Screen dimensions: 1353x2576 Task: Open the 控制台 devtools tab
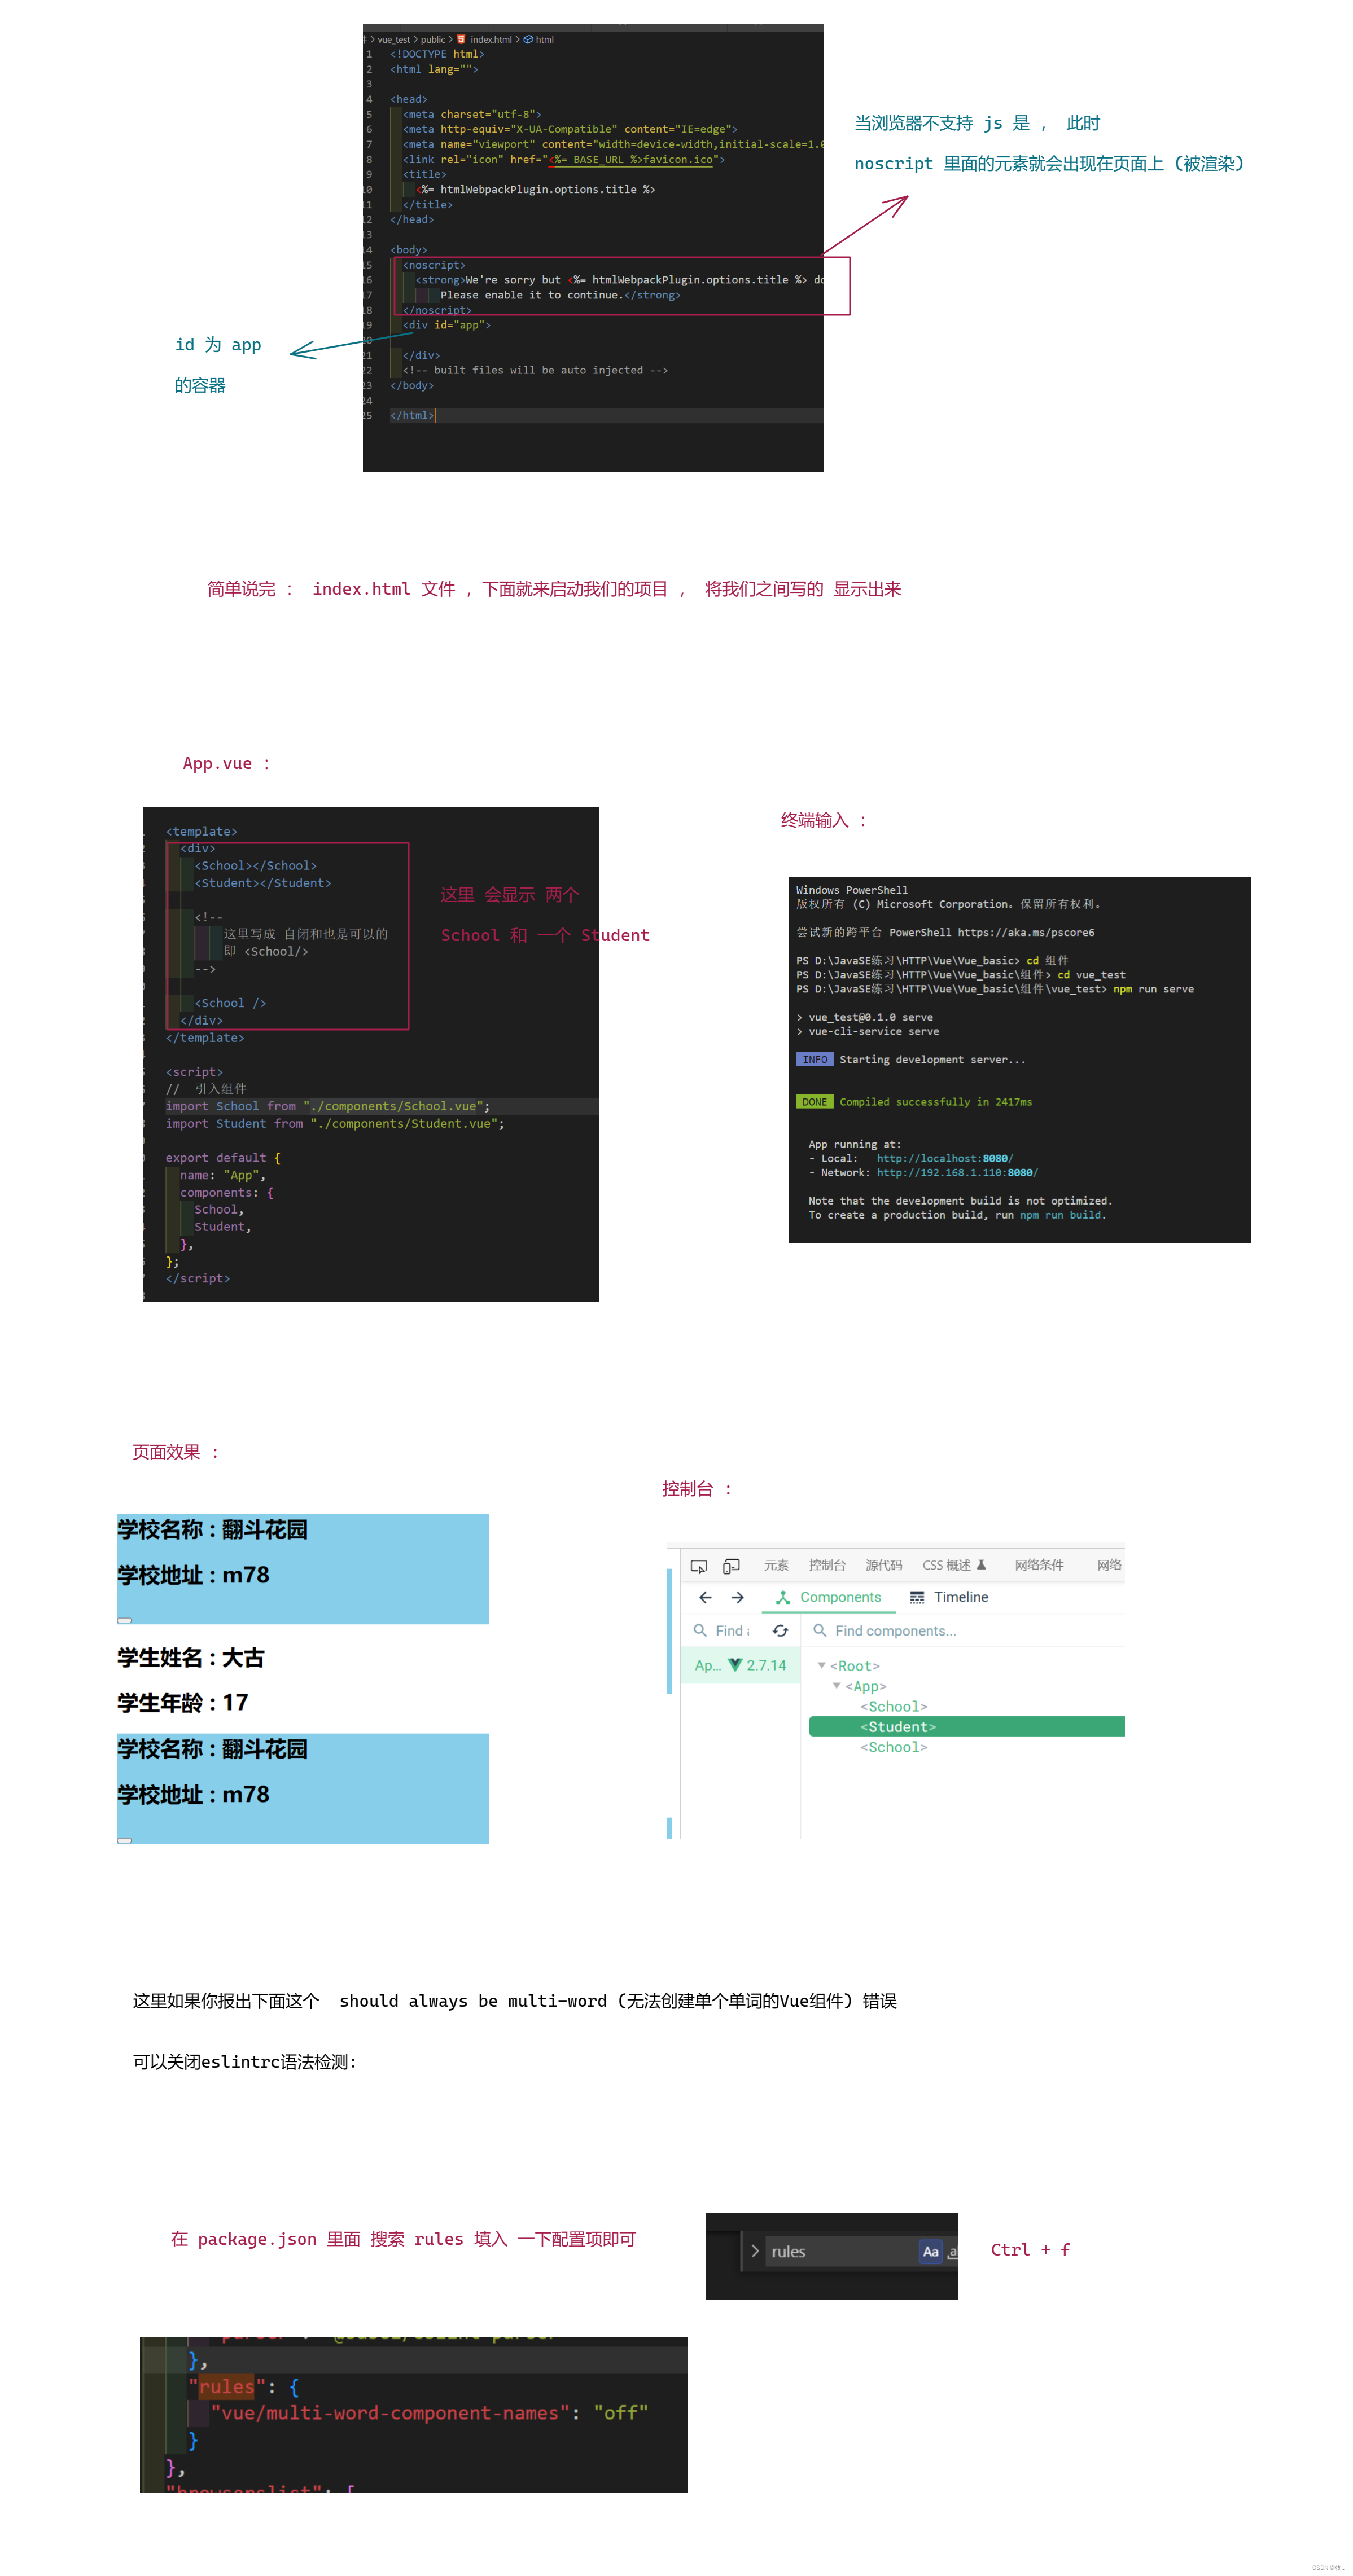click(x=827, y=1565)
